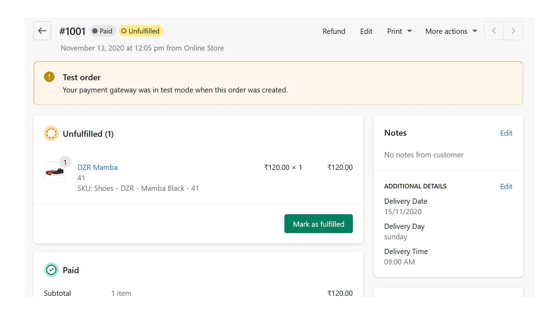559x314 pixels.
Task: Edit the Additional Details section
Action: coord(506,187)
